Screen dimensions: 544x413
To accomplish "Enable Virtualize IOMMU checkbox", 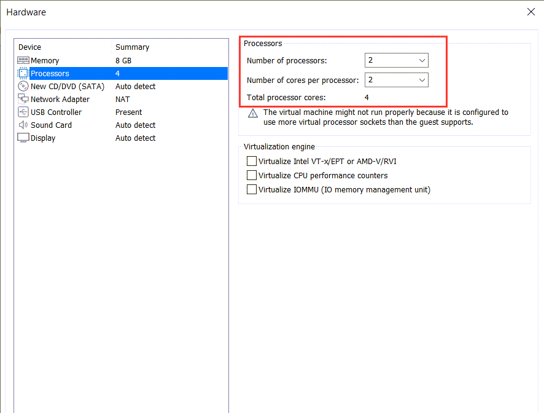I will tap(252, 190).
